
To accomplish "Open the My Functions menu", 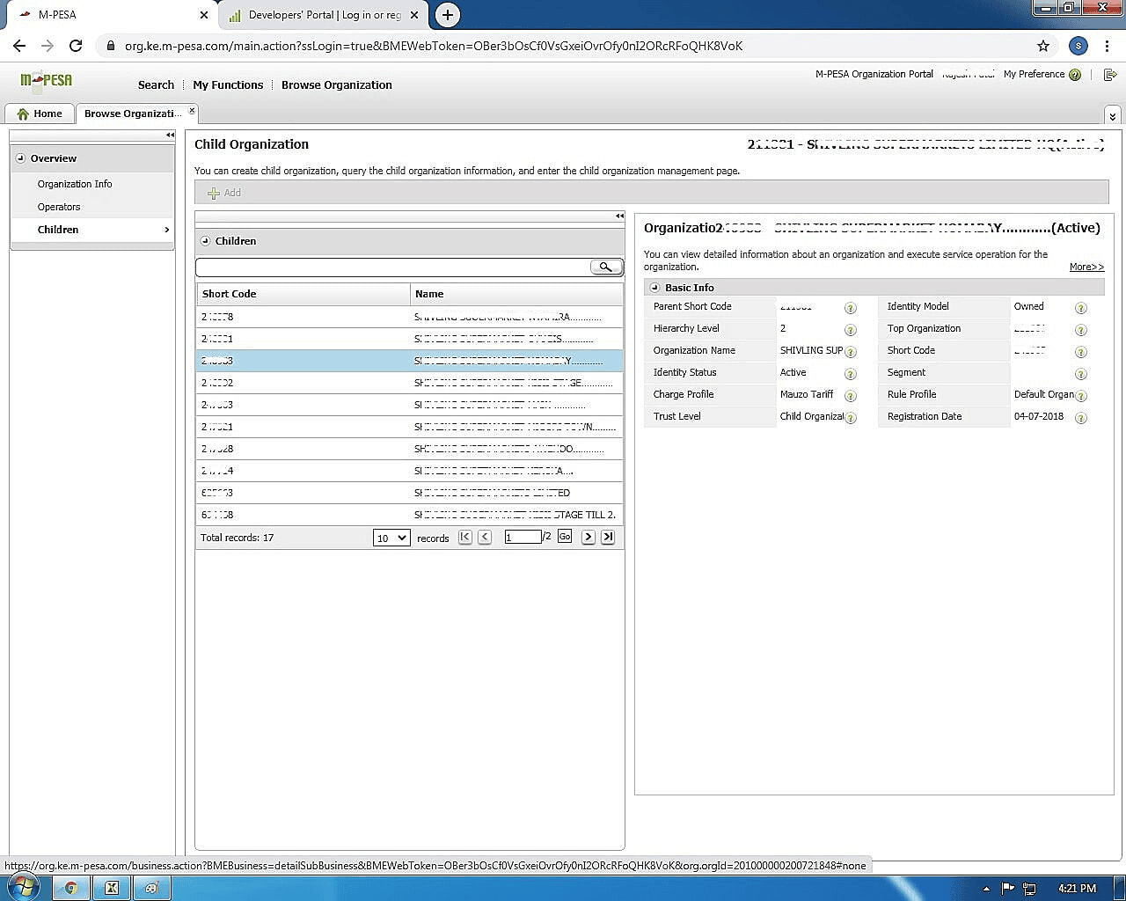I will (228, 85).
